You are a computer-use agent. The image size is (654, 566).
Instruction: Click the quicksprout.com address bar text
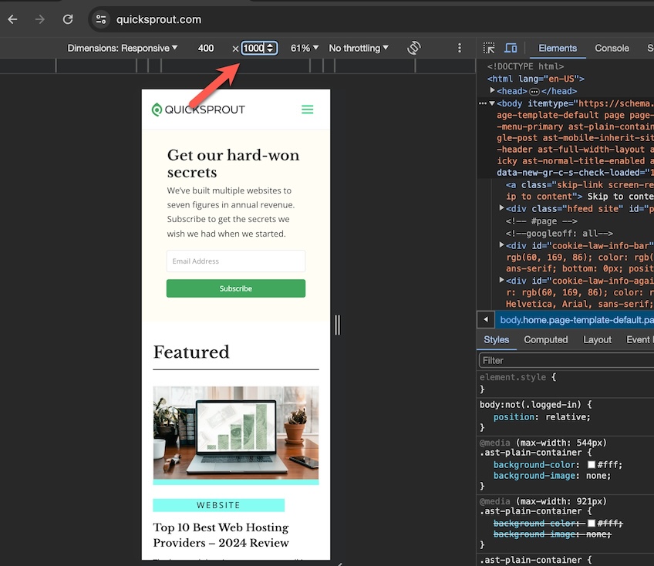click(x=159, y=19)
